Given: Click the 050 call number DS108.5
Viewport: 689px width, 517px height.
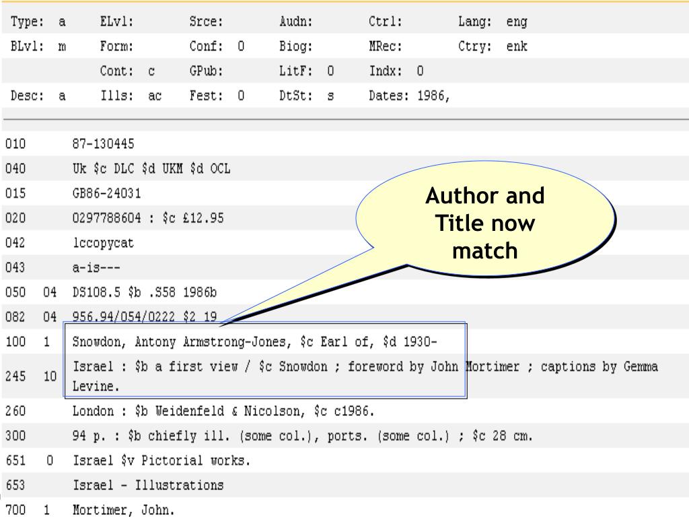Looking at the screenshot, I should pyautogui.click(x=96, y=292).
